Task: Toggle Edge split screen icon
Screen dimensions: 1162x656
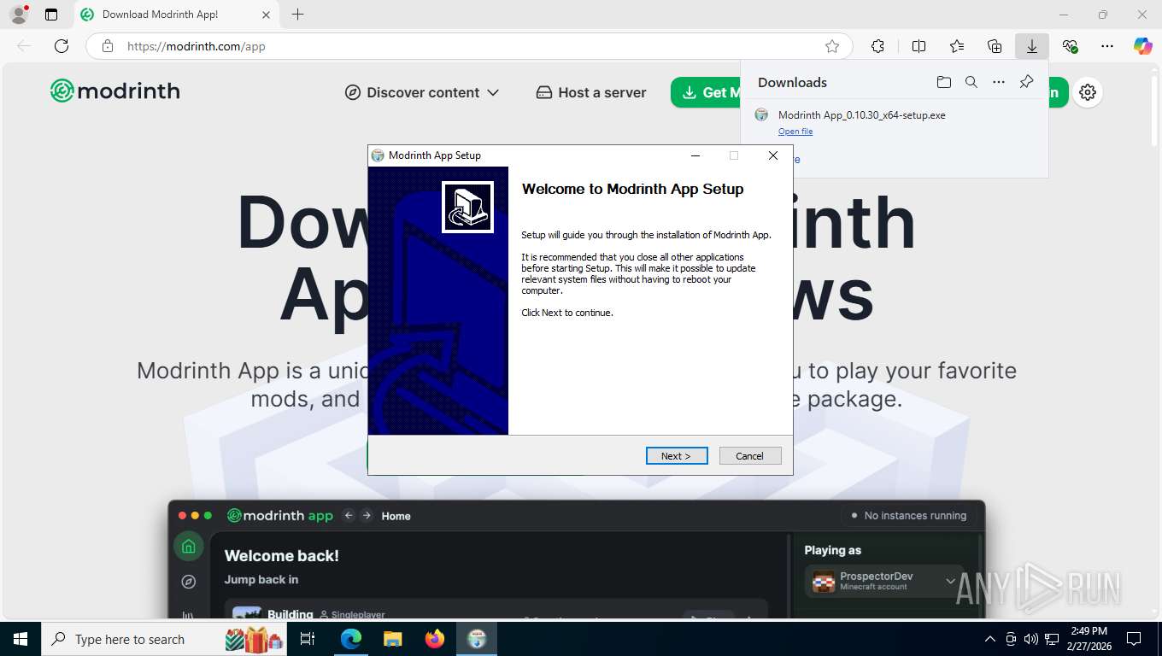Action: pos(918,46)
